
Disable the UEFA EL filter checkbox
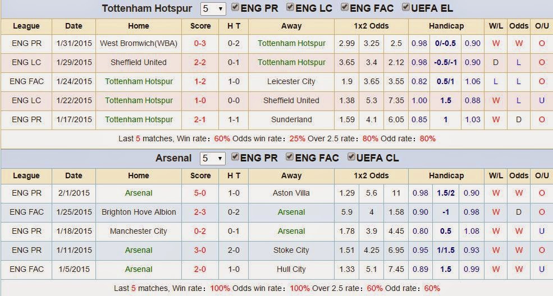tap(405, 7)
